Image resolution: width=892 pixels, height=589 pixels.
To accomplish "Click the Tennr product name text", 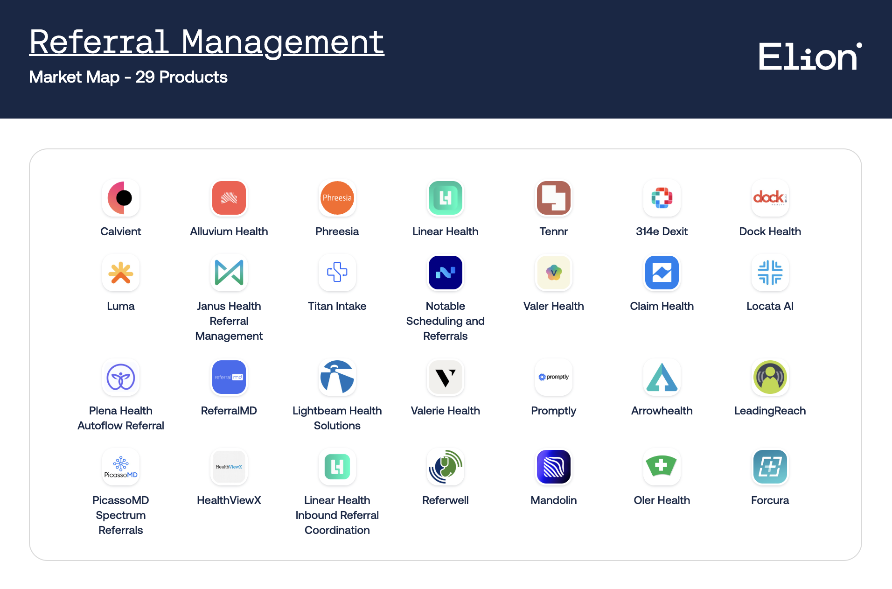I will click(x=554, y=231).
